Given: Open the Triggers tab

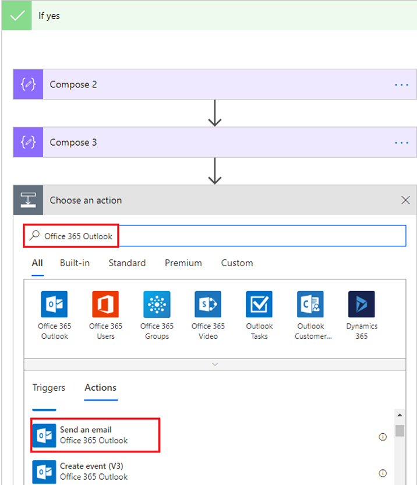Looking at the screenshot, I should (49, 388).
